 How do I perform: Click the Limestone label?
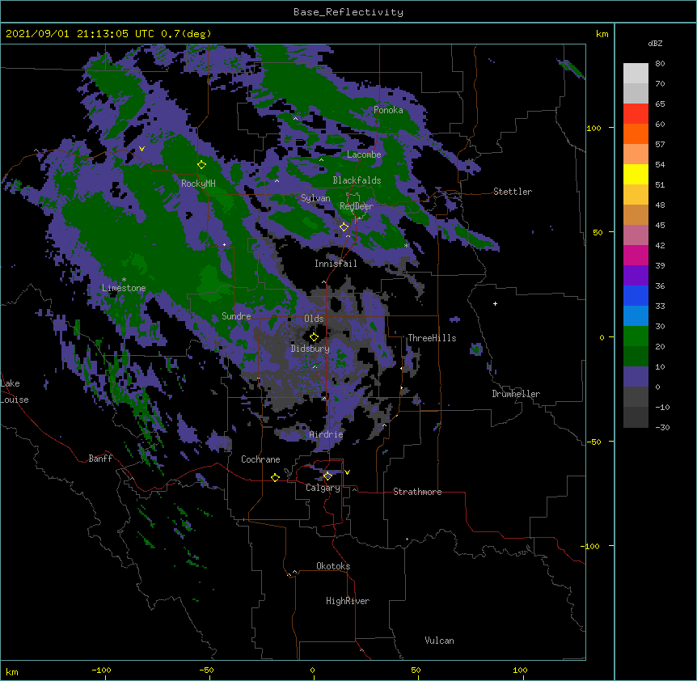pyautogui.click(x=124, y=288)
